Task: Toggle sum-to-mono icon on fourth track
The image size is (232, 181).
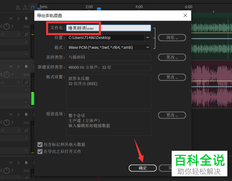Action: tap(26, 171)
